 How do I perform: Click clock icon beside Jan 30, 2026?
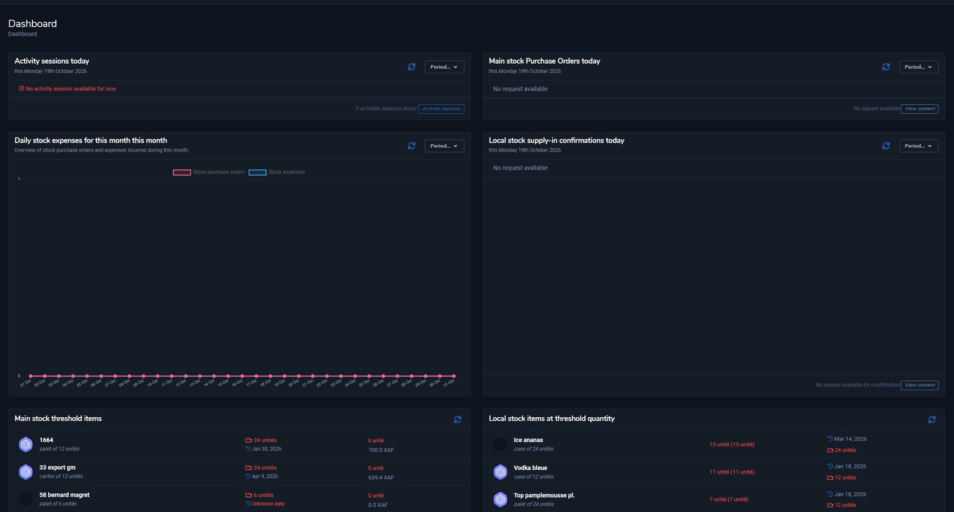point(248,449)
